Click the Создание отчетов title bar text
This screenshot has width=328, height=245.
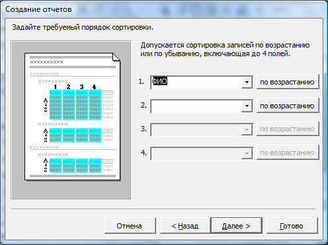39,9
